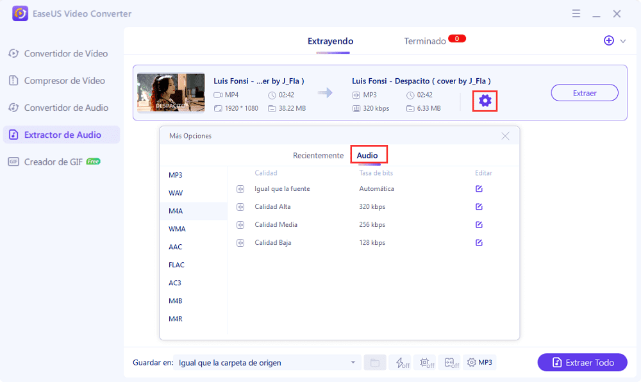Choose M4B format in the list
Viewport: 641px width, 382px height.
coord(194,301)
